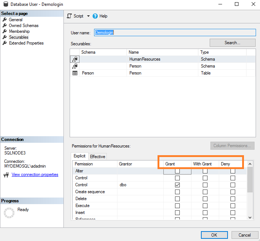Select the Person table row icon

pyautogui.click(x=75, y=73)
